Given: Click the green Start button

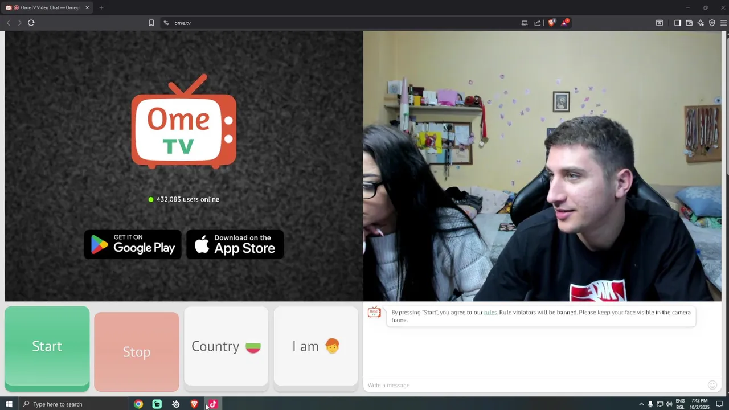Looking at the screenshot, I should tap(47, 348).
